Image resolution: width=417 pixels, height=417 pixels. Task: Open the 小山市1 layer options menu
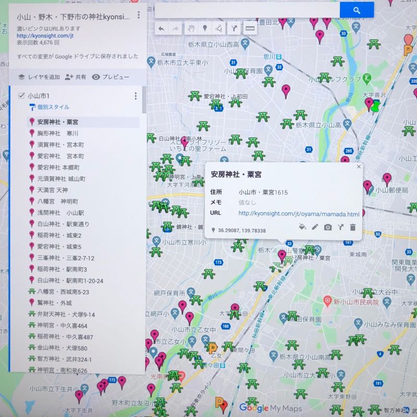[x=136, y=96]
